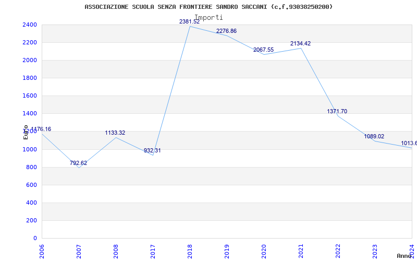
Task: Click the 1400 y-axis value
Action: click(x=30, y=114)
